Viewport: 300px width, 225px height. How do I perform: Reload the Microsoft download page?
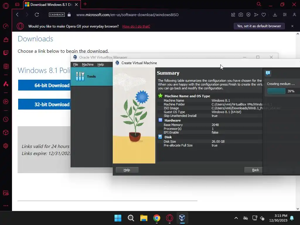pyautogui.click(x=37, y=15)
